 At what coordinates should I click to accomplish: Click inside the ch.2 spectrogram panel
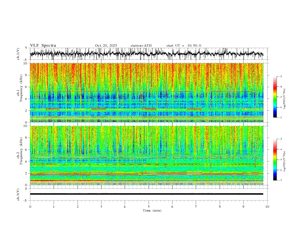click(x=146, y=155)
